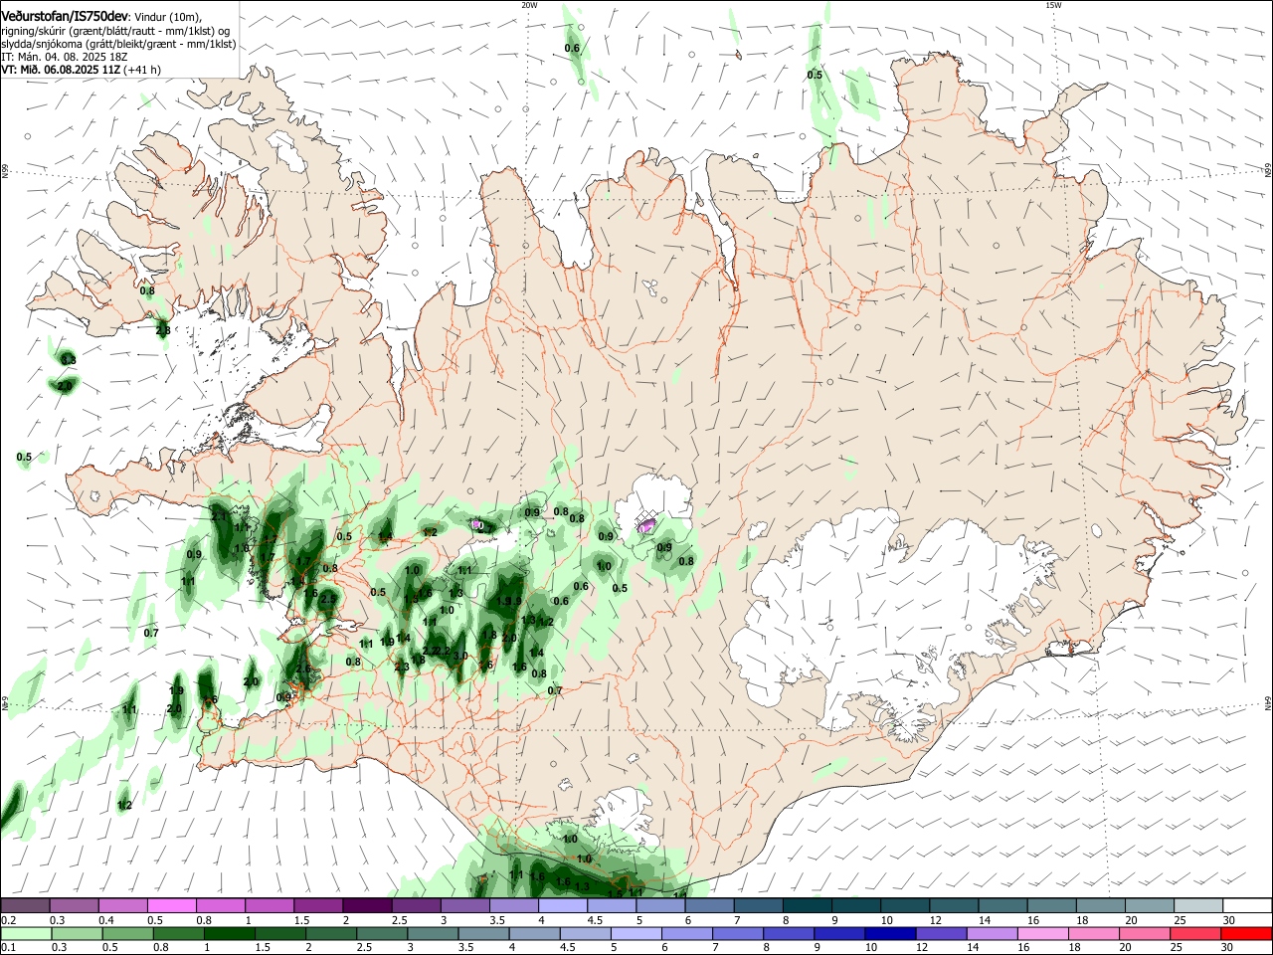1273x955 pixels.
Task: Select bottom-row rain swatch from 0.3 to 0.5
Action: tap(77, 934)
